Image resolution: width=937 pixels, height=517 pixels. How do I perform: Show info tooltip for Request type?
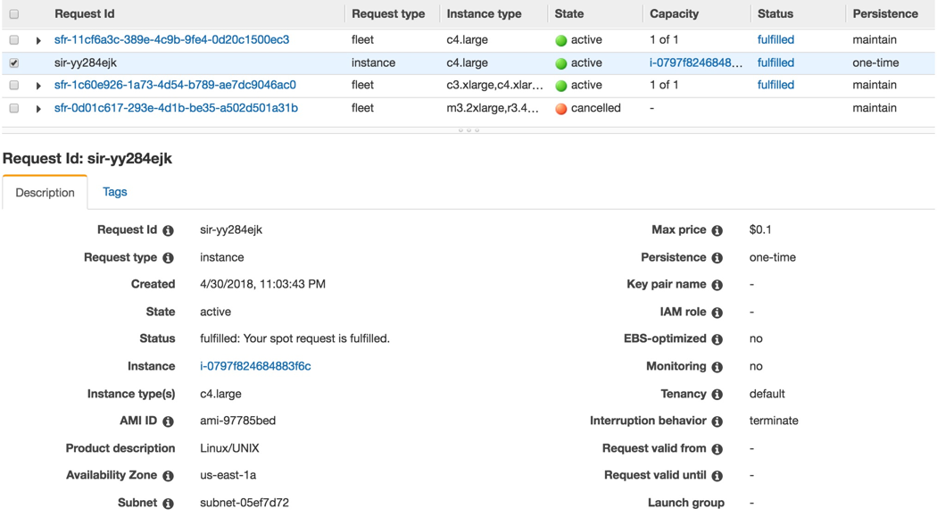[x=169, y=257]
